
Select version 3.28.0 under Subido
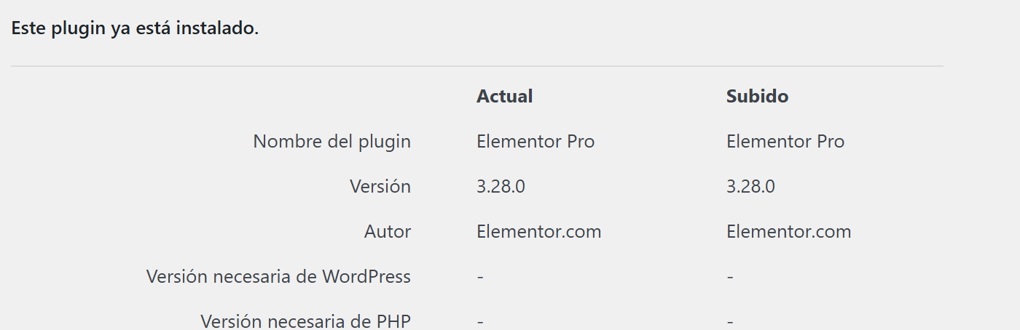[750, 187]
